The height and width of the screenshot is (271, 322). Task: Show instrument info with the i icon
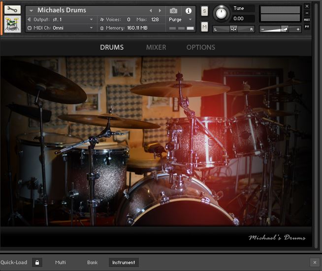point(188,10)
